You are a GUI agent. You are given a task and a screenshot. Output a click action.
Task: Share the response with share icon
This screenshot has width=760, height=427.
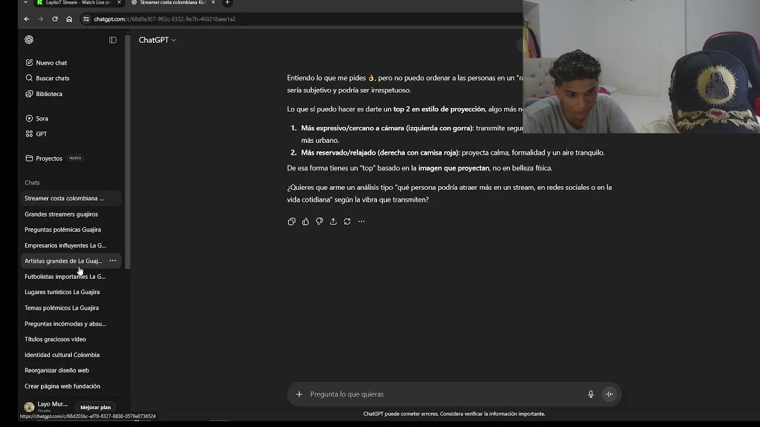click(x=333, y=222)
